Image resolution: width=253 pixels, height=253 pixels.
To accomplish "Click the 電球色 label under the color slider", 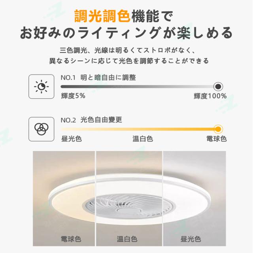I will click(x=217, y=139).
